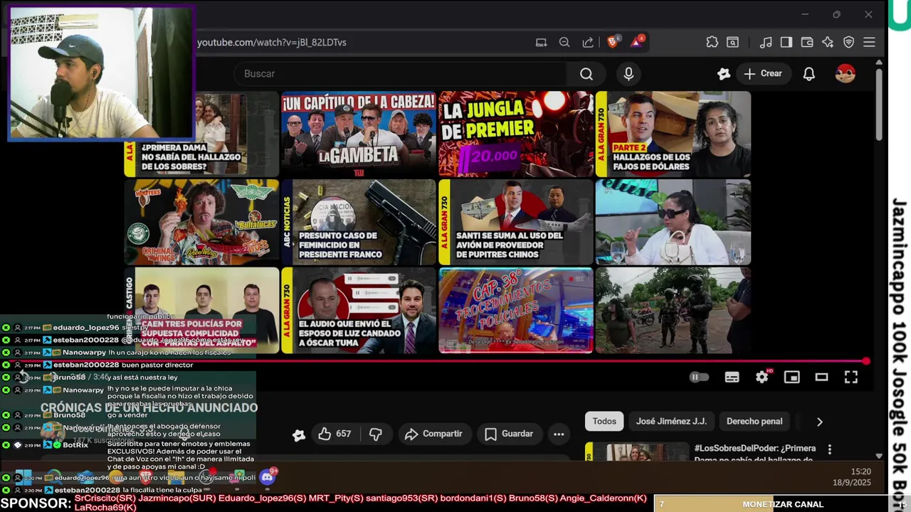Switch to theater mode icon
The image size is (911, 512).
point(821,378)
